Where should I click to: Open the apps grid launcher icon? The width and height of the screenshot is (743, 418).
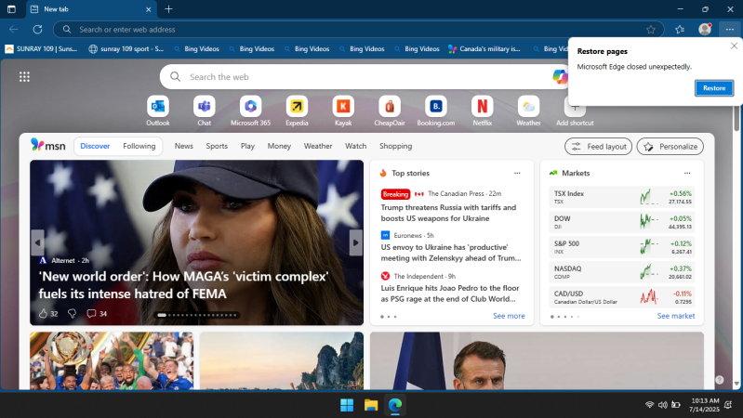point(24,77)
